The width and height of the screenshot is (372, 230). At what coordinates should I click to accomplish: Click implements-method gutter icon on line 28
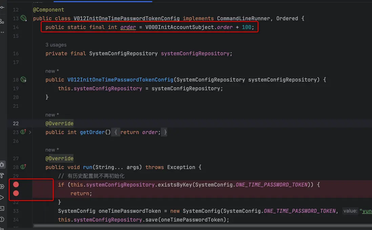click(x=23, y=167)
